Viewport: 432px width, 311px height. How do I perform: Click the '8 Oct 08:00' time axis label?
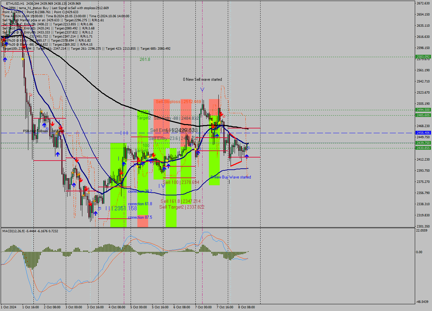click(246, 307)
